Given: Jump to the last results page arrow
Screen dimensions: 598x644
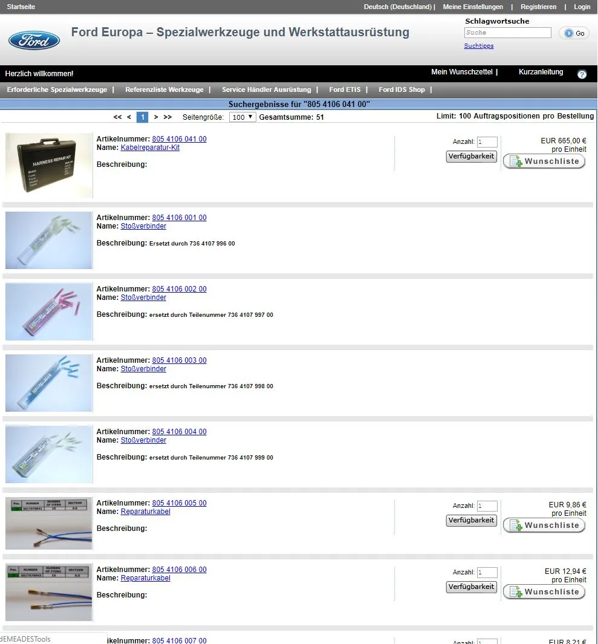Looking at the screenshot, I should coord(167,117).
